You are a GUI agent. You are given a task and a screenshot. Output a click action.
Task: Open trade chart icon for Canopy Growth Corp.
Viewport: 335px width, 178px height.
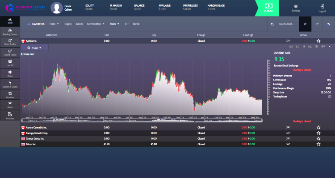[x=288, y=133]
